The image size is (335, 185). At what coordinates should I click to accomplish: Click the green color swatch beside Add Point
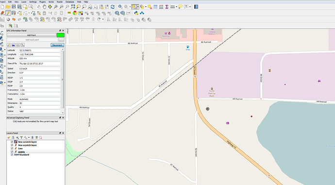coord(61,35)
